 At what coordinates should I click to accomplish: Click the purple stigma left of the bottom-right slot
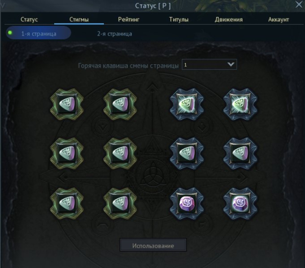tap(187, 203)
